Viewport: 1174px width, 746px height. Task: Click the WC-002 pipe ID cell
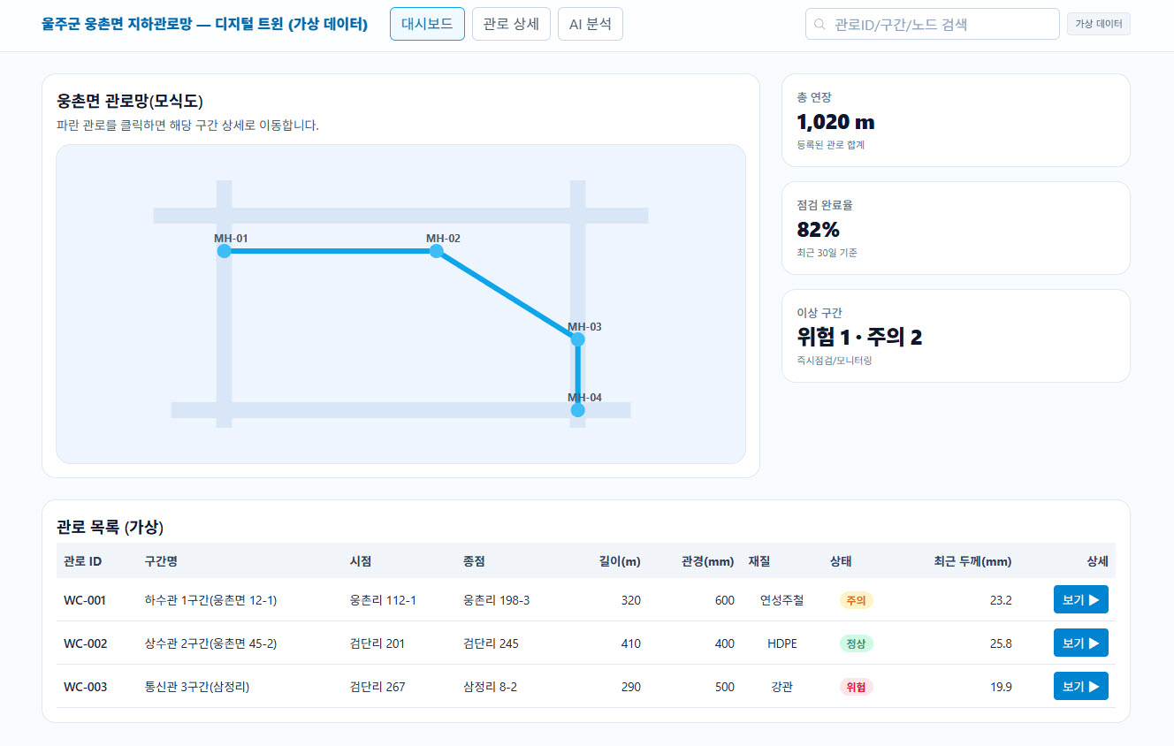(x=86, y=643)
